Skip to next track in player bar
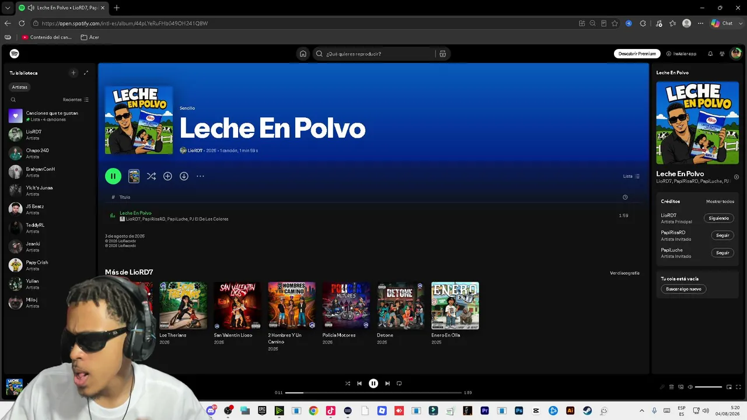The height and width of the screenshot is (420, 747). click(387, 383)
